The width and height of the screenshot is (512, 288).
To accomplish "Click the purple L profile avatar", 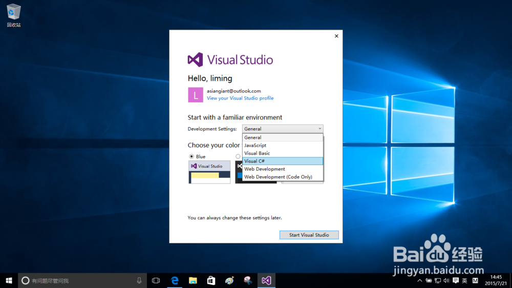I will 195,95.
